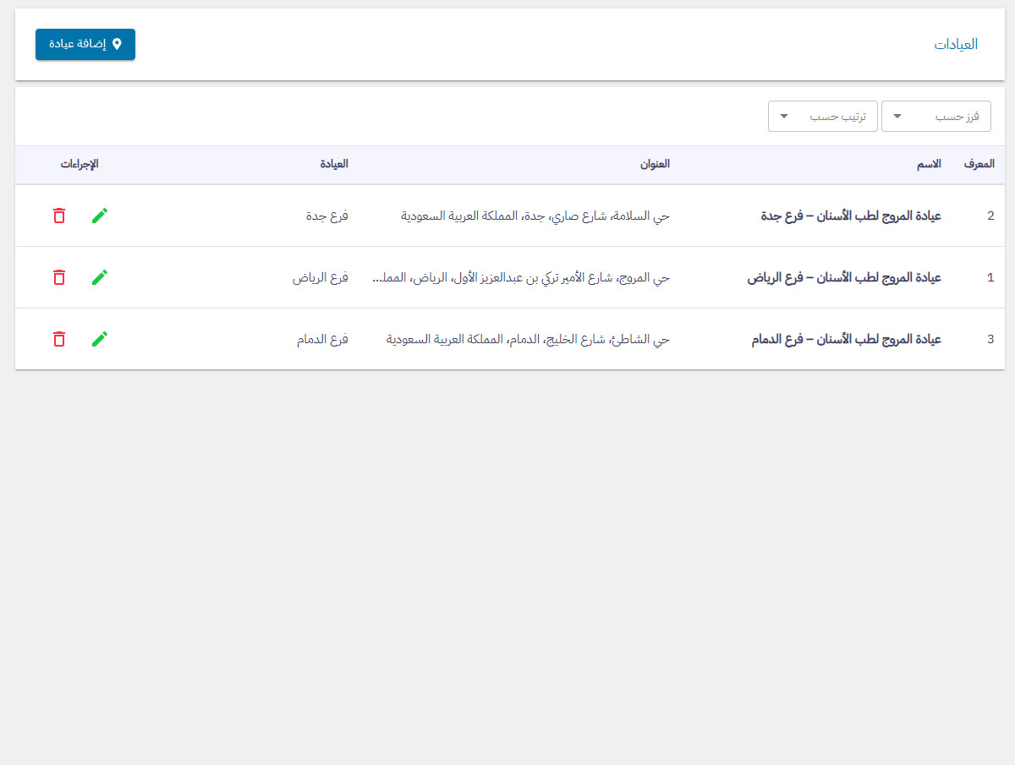
Task: Open the ترتيب حسب dropdown
Action: (x=822, y=117)
